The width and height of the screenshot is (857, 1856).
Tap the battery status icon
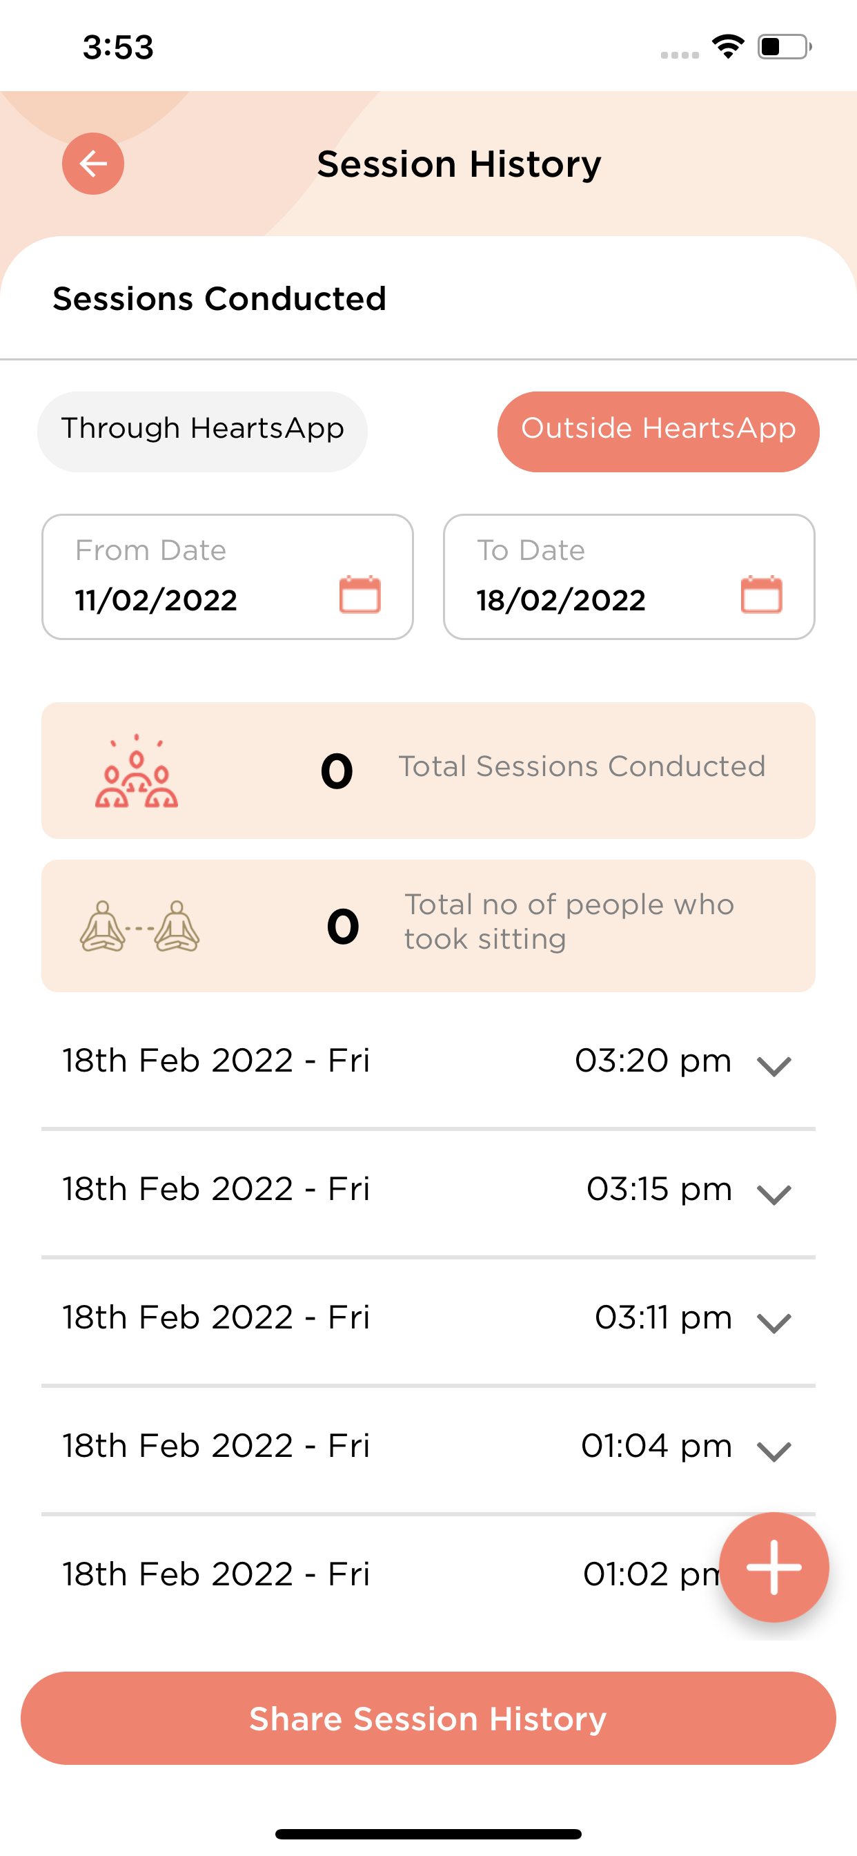click(785, 47)
